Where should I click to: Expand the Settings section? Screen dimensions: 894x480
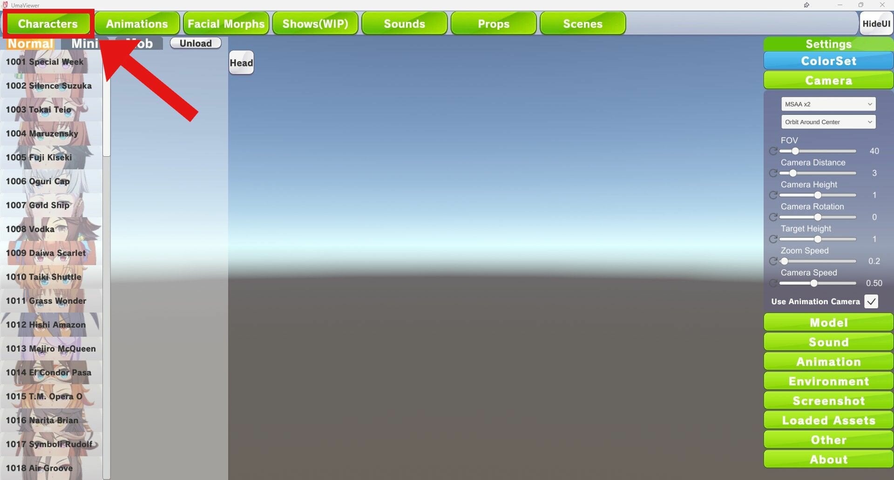[828, 44]
